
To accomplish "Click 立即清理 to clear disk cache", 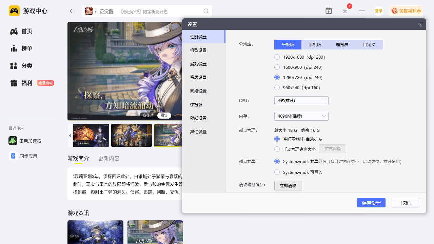I will pos(288,186).
